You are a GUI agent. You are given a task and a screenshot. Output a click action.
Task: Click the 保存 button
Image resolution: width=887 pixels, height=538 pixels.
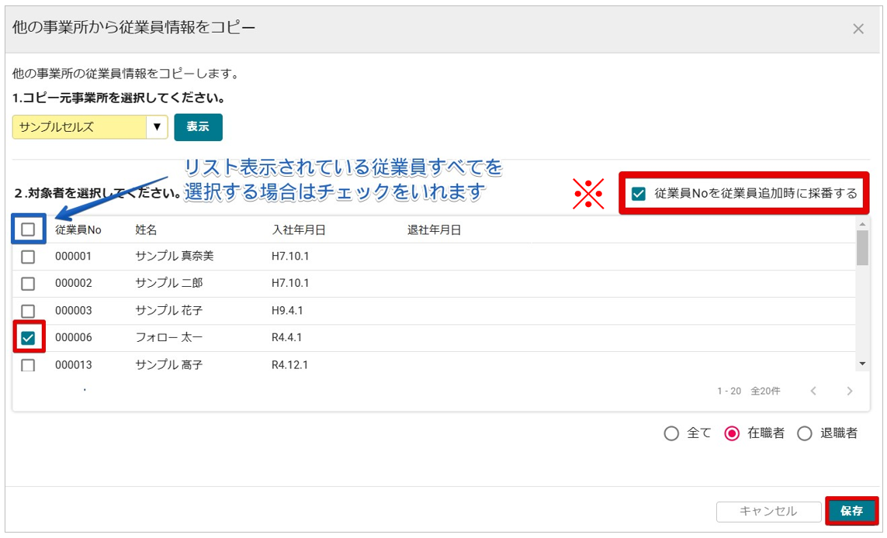tap(851, 512)
